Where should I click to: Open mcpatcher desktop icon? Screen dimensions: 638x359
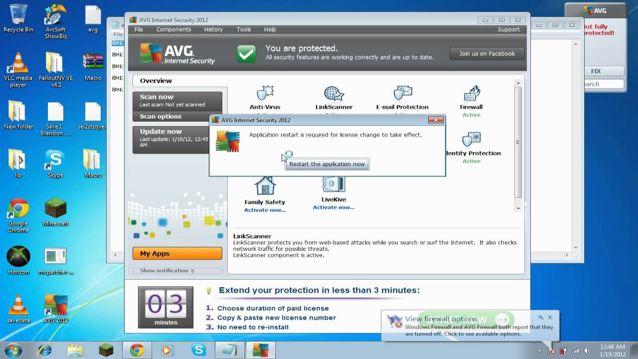56,261
